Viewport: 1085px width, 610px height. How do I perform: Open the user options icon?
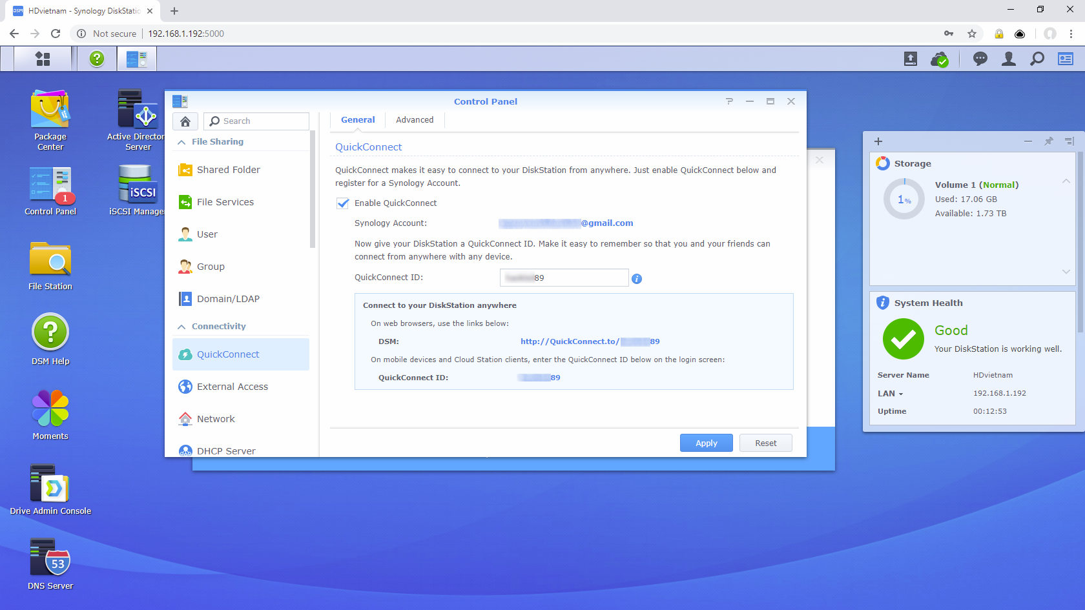point(1009,59)
